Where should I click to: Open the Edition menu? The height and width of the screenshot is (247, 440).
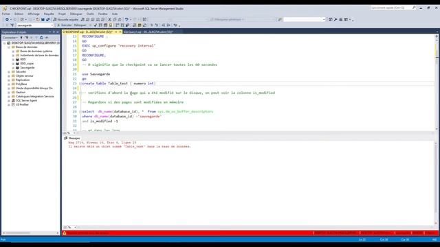click(19, 14)
